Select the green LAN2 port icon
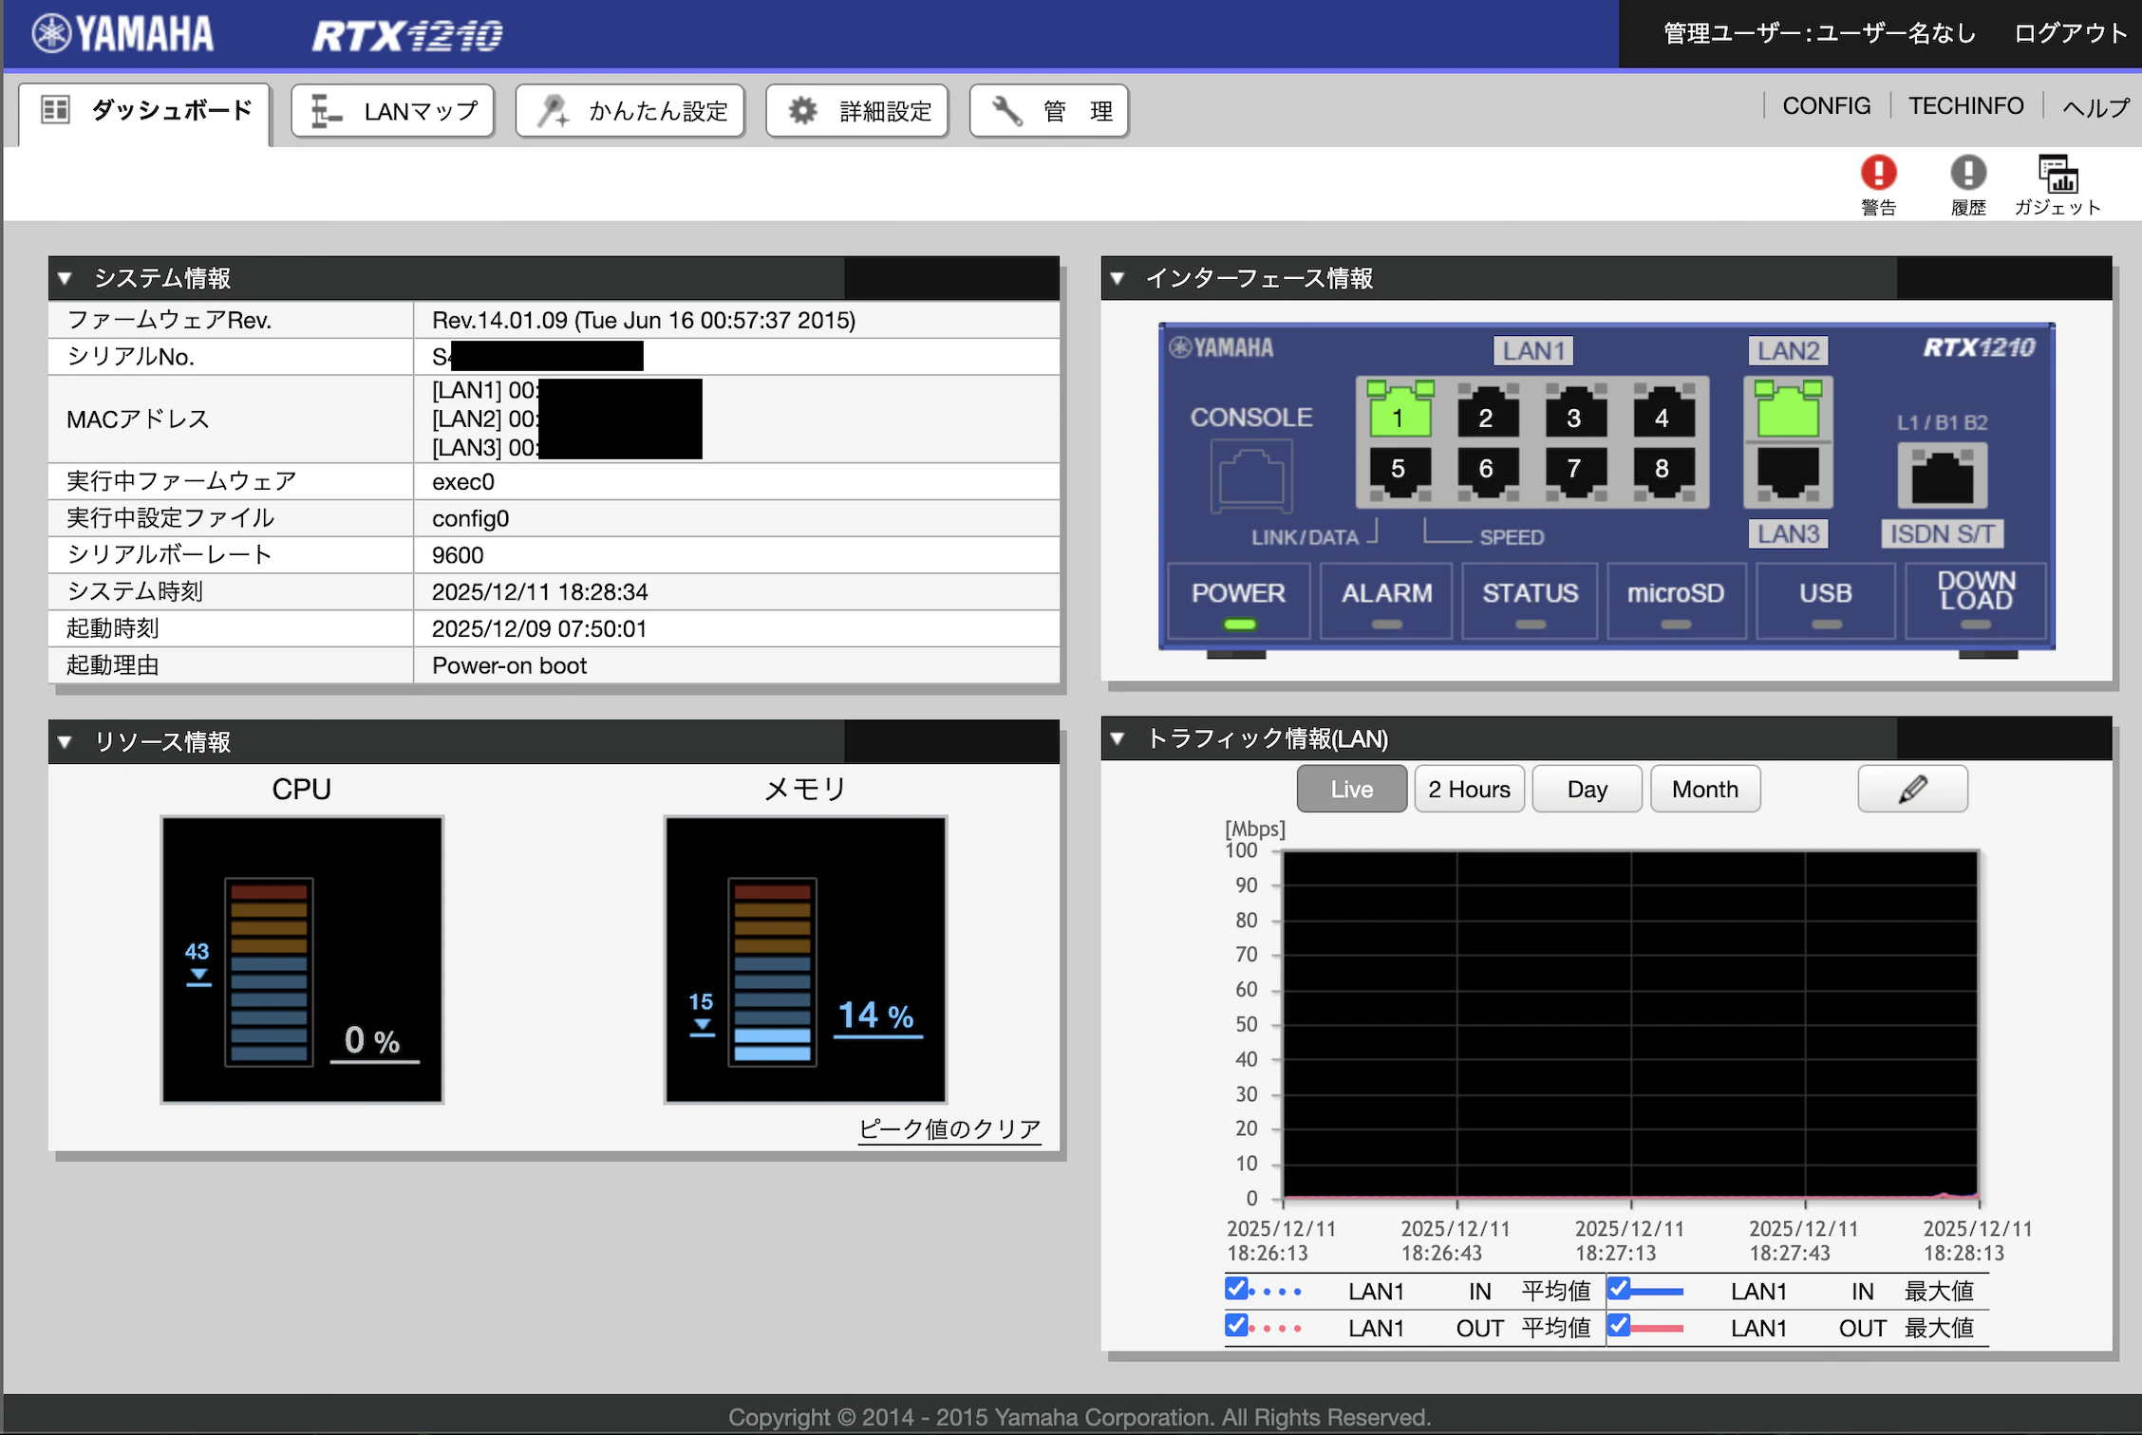This screenshot has height=1435, width=2142. tap(1788, 409)
